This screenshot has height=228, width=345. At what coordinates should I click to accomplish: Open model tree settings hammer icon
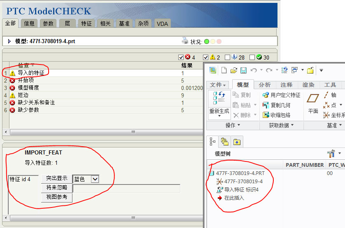pyautogui.click(x=331, y=153)
